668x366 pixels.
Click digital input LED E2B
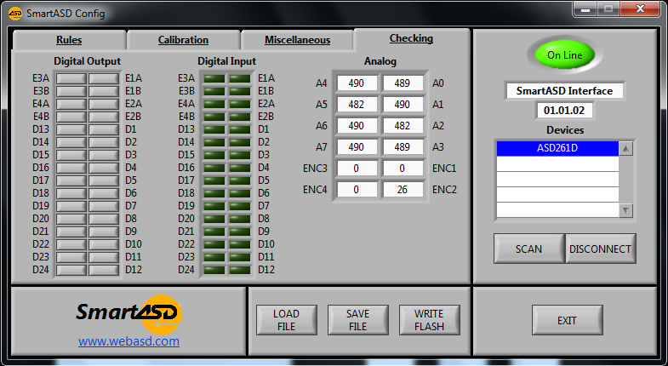(x=240, y=117)
